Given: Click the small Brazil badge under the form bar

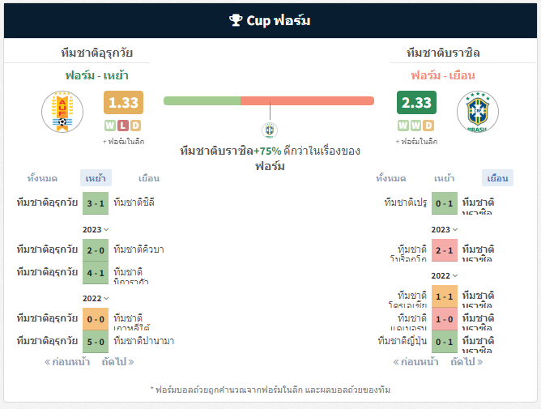Looking at the screenshot, I should [x=270, y=130].
